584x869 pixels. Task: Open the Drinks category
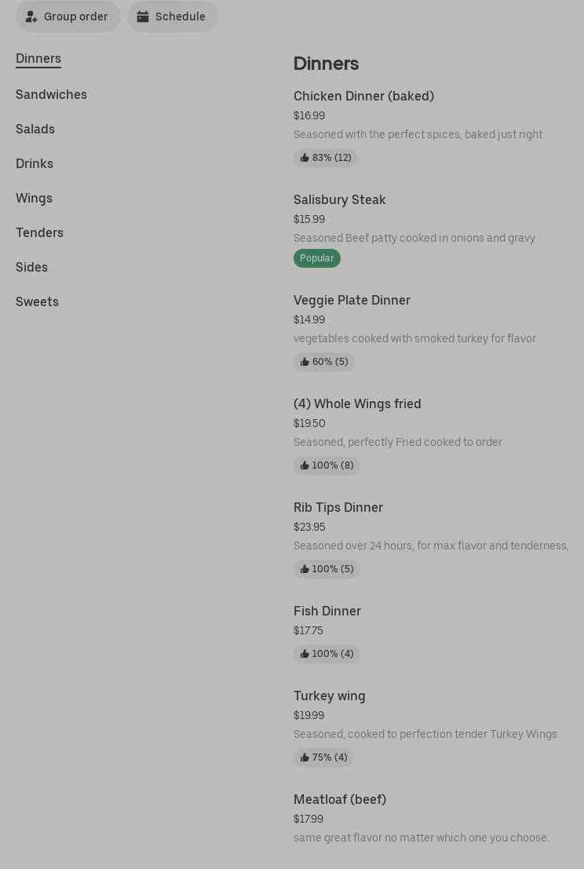pyautogui.click(x=35, y=164)
